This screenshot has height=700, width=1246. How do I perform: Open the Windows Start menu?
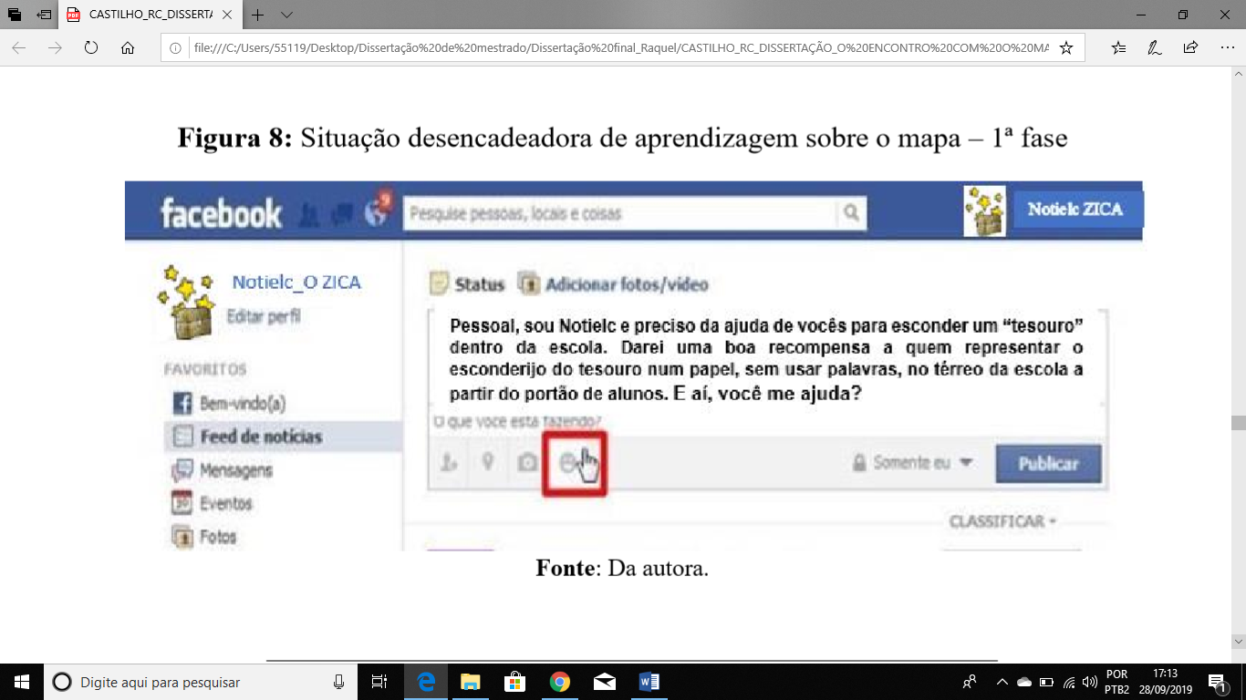point(22,682)
